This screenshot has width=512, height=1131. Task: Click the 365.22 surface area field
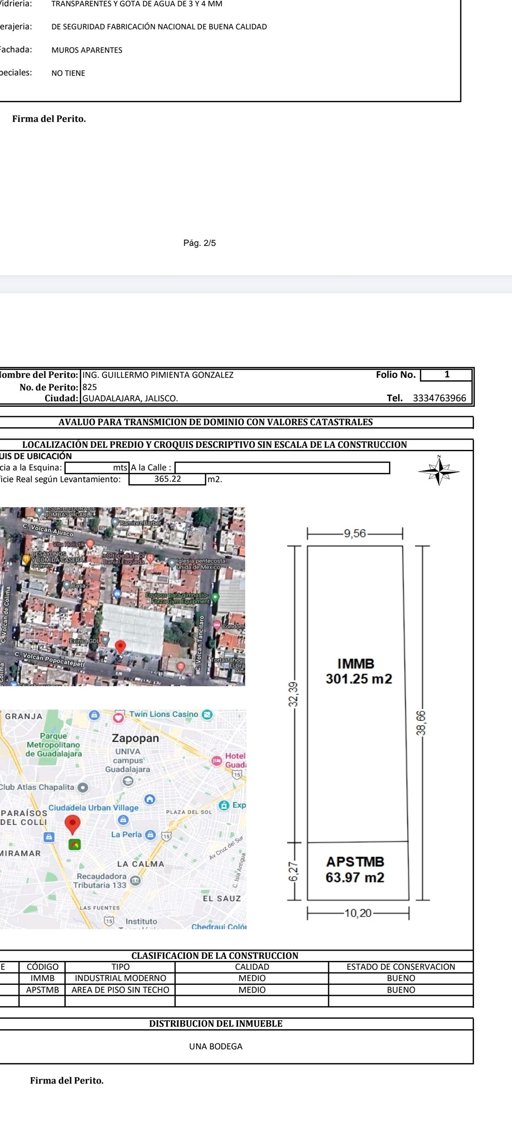(x=167, y=479)
